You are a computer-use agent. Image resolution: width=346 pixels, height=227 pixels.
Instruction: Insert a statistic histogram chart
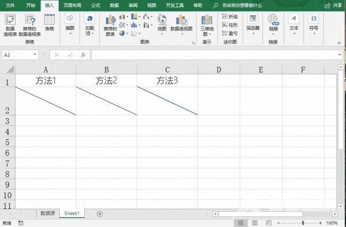click(x=136, y=25)
